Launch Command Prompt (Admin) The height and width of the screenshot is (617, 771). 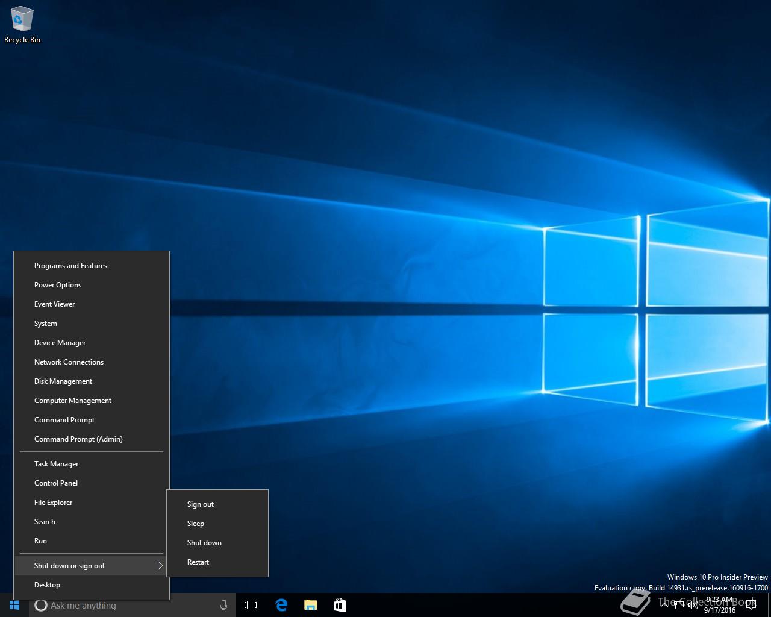(x=92, y=439)
